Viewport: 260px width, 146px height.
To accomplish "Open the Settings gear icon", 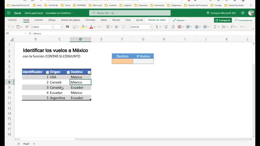I will point(243,13).
